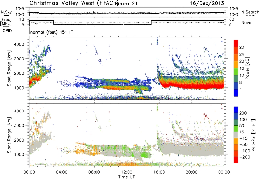Viewport: 259px width, 179px height.
Task: Click the "CPID" row label
Action: (7, 31)
